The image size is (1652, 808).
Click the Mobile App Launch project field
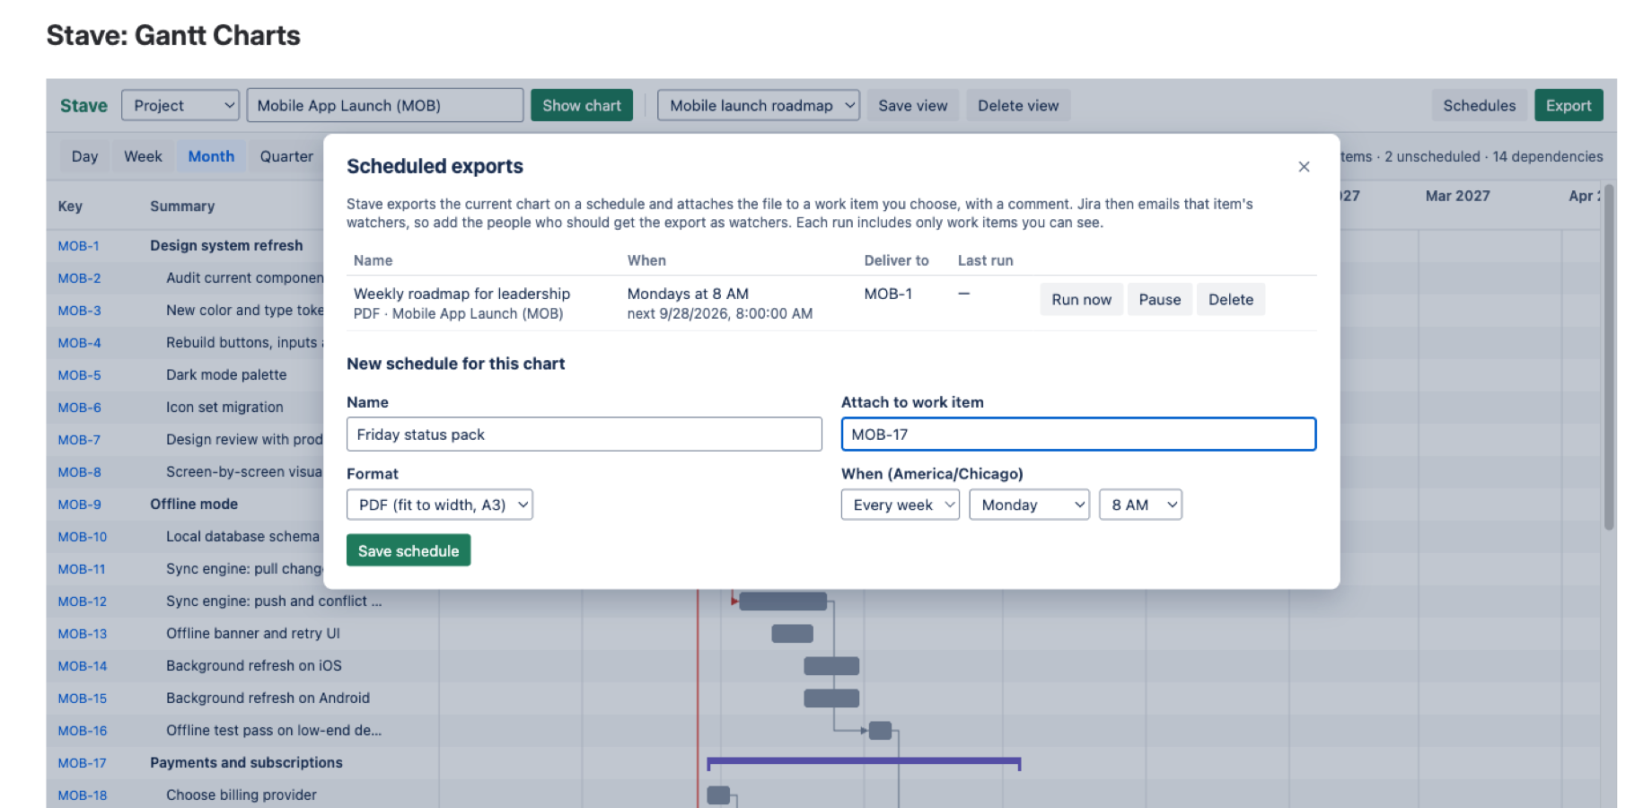385,105
